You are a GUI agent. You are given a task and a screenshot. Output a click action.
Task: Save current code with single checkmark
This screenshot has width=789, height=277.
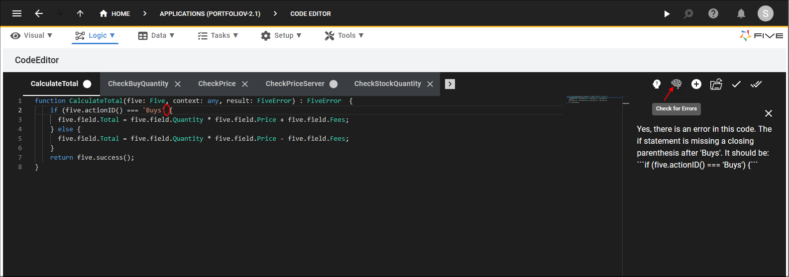click(x=736, y=84)
